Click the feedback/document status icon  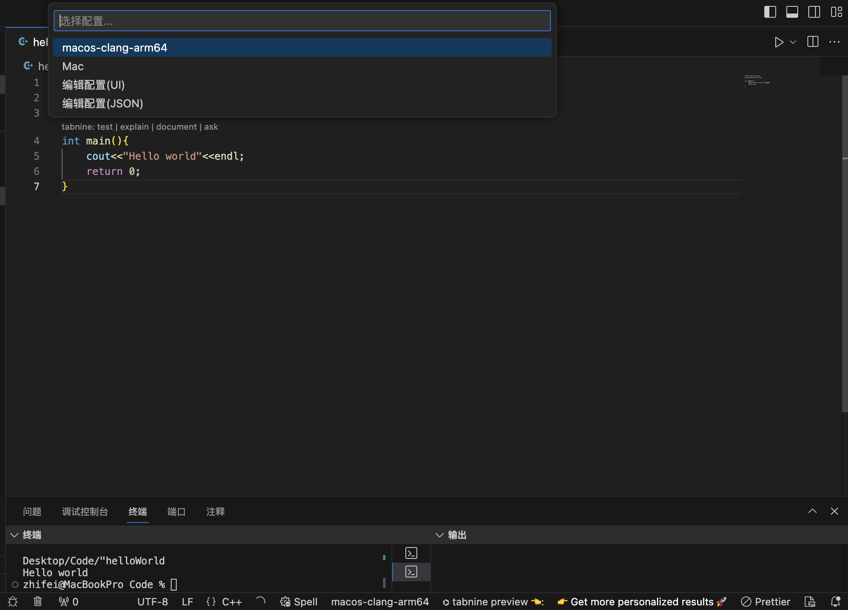(x=810, y=602)
